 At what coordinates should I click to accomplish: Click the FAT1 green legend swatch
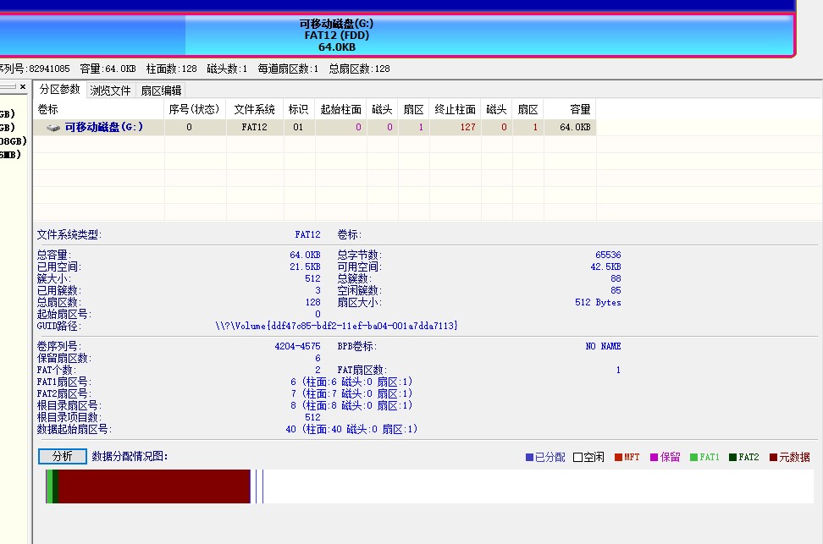point(693,458)
